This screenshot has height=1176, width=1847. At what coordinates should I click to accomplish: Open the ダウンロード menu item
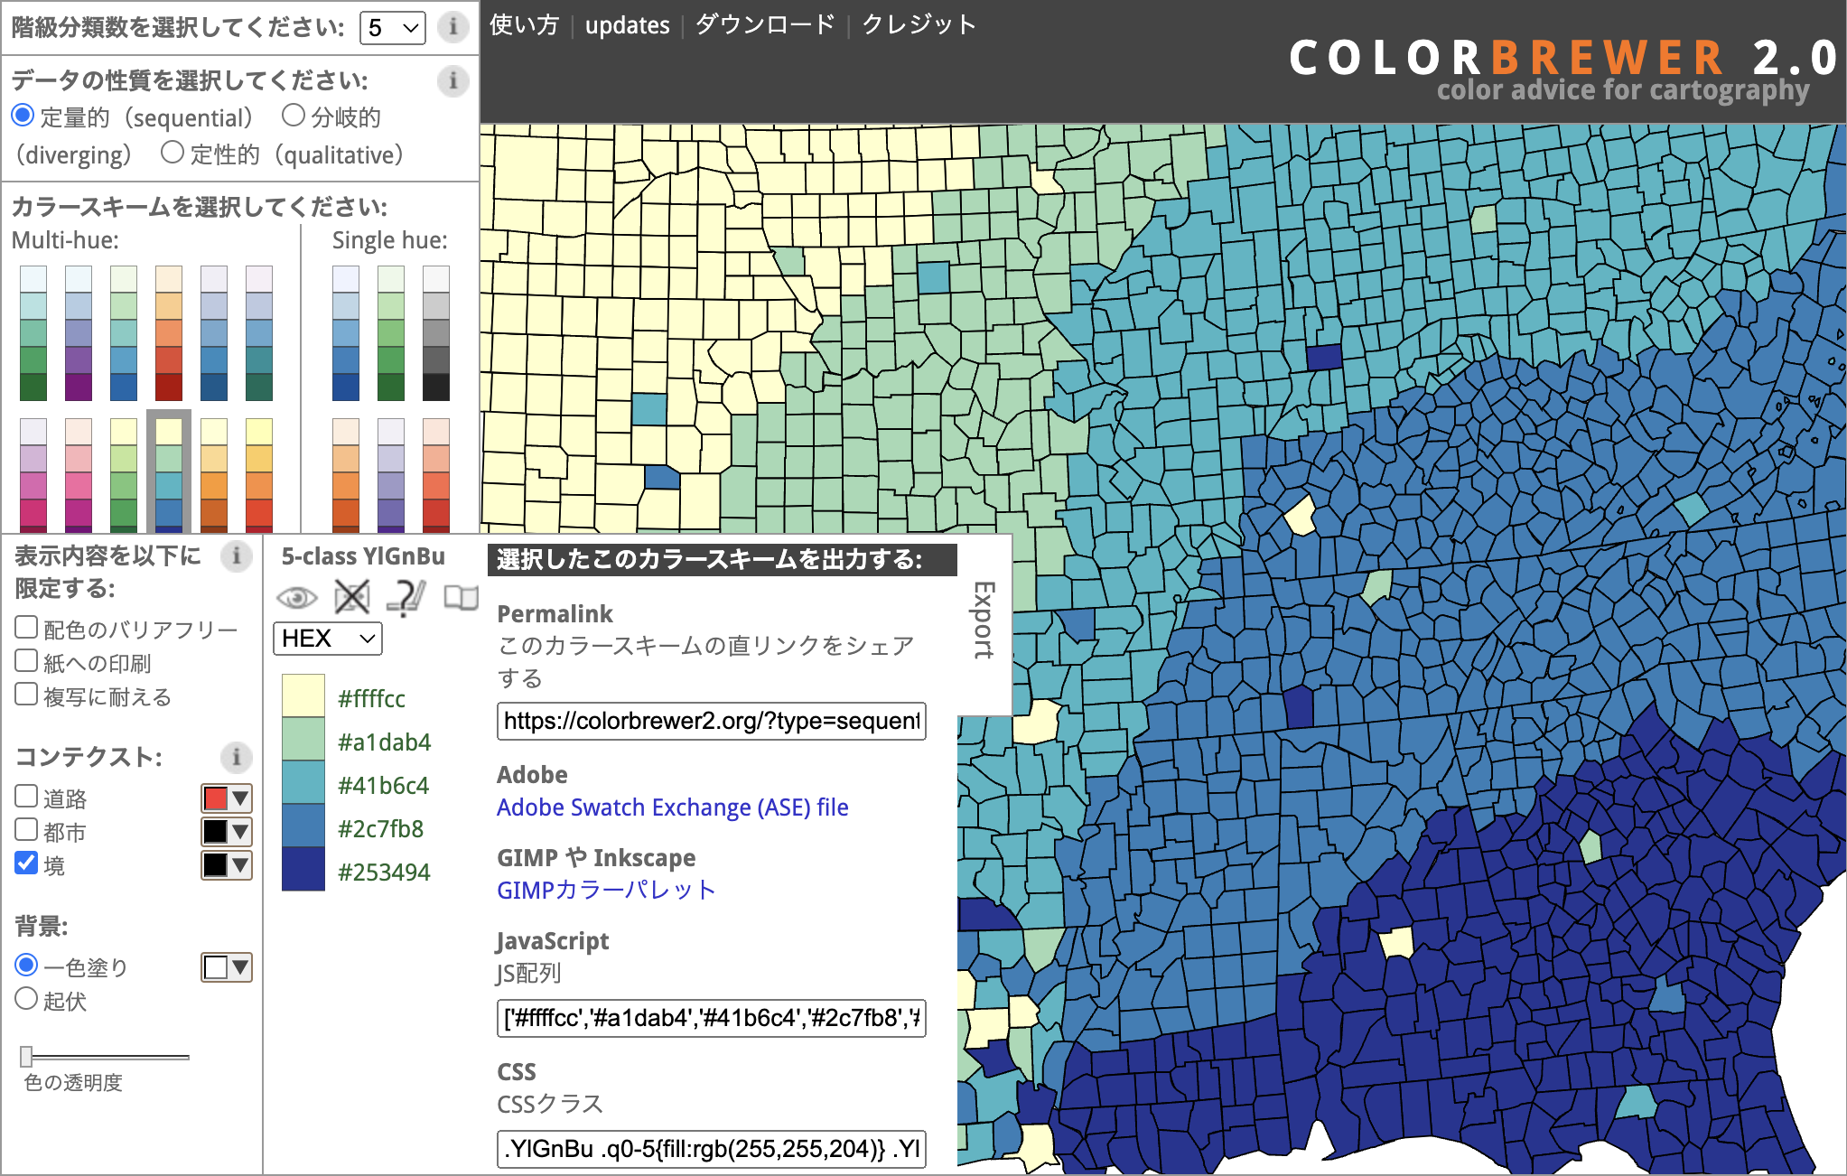point(765,25)
